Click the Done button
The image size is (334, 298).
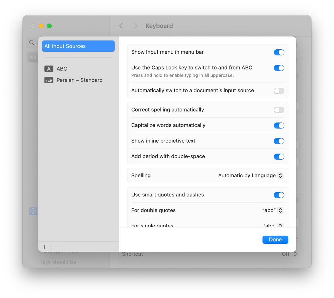click(x=275, y=240)
